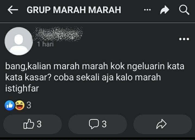The image size is (195, 140).
Task: Open comments via speech bubble button
Action: pos(98,124)
